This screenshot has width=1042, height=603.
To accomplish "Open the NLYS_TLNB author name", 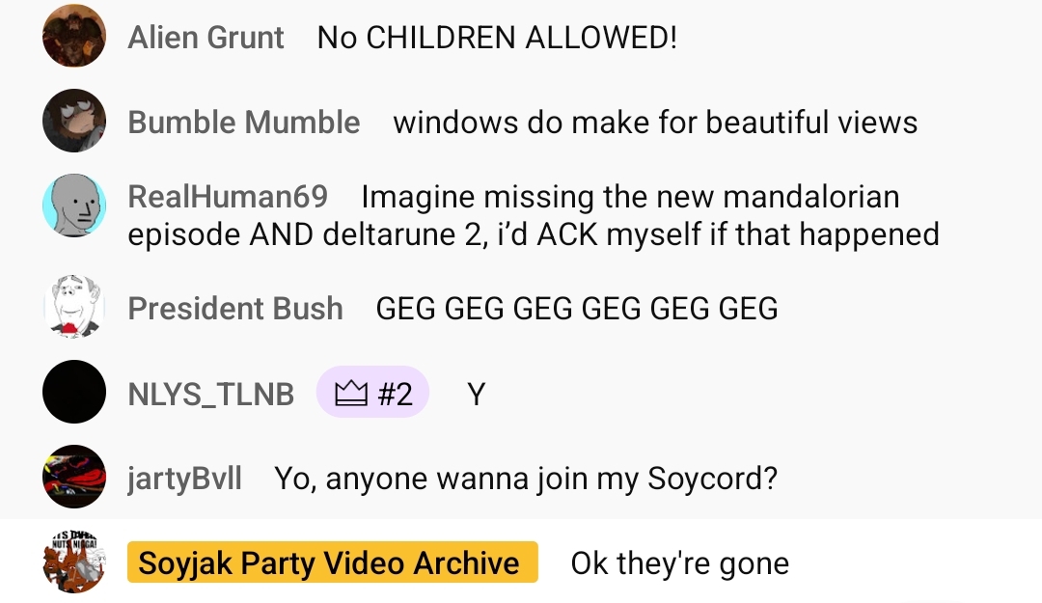I will click(211, 394).
